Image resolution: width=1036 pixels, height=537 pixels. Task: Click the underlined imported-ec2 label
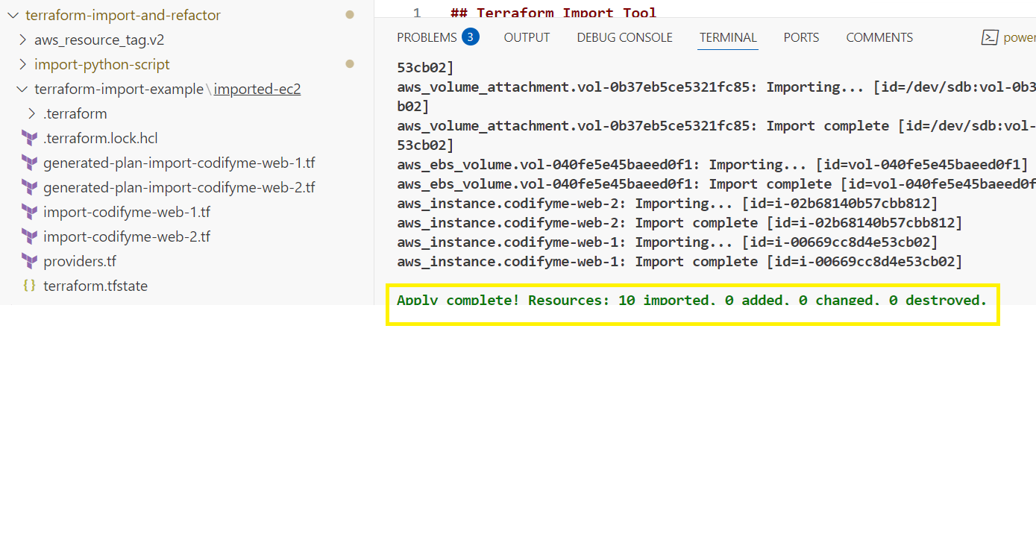click(257, 89)
